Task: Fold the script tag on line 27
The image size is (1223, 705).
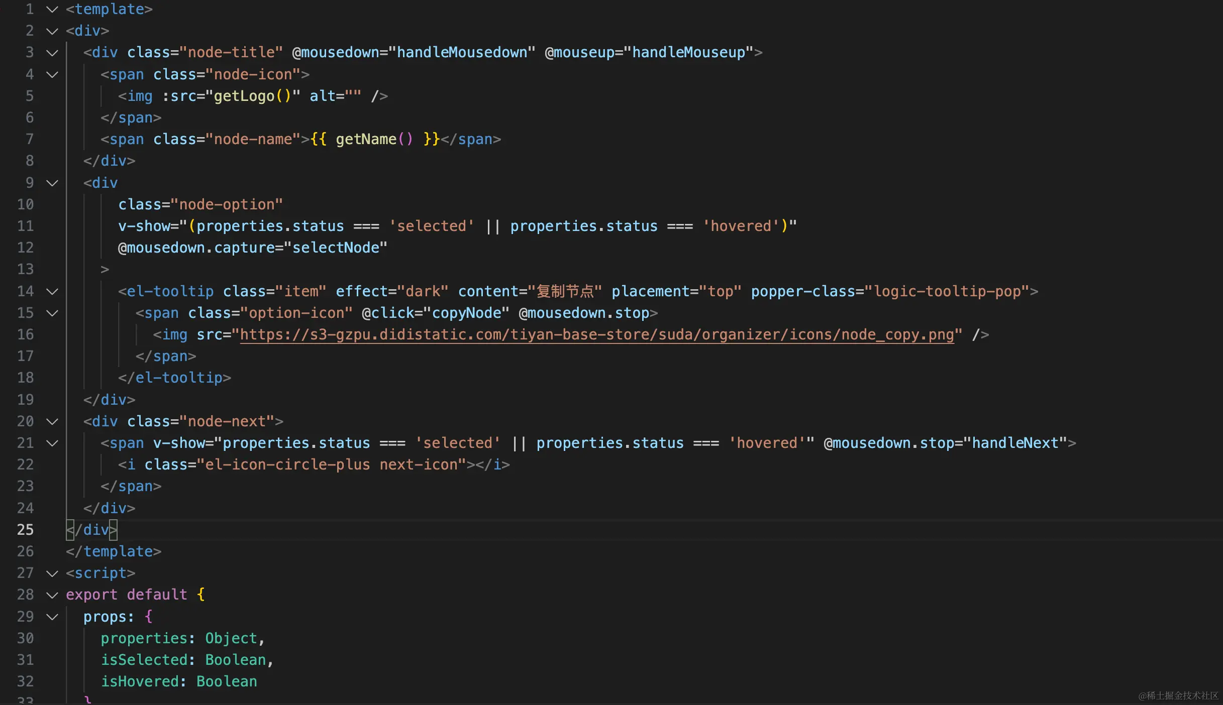Action: 52,573
